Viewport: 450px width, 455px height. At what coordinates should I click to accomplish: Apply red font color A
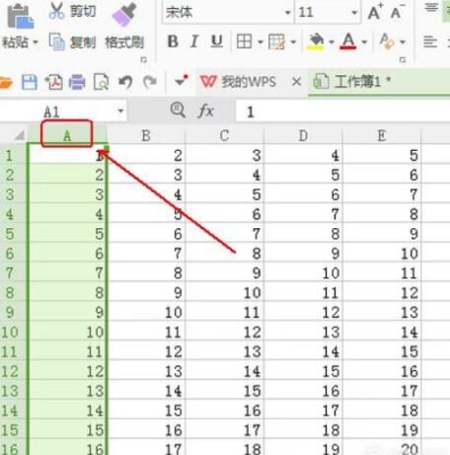click(x=348, y=41)
